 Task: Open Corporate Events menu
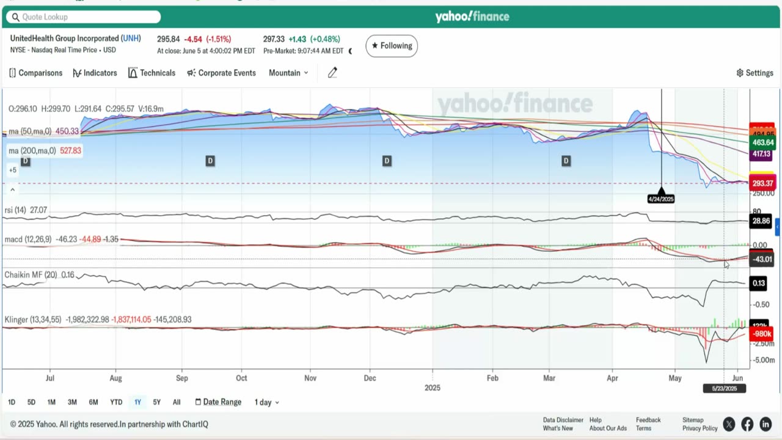coord(221,73)
